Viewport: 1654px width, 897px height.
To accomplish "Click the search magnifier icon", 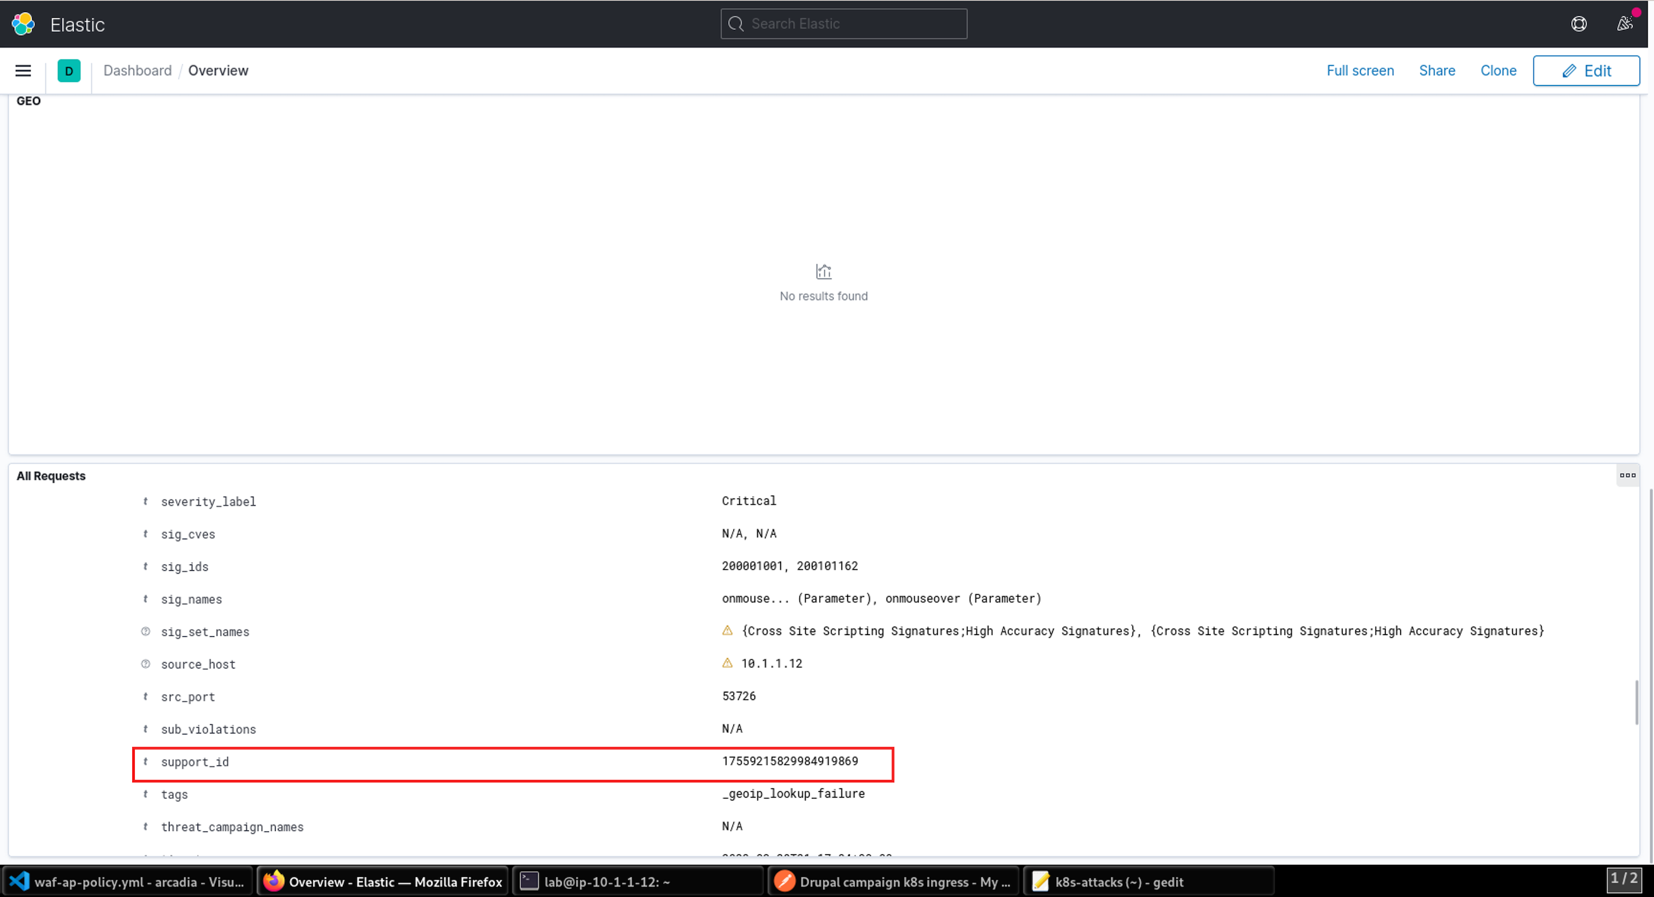I will coord(736,24).
